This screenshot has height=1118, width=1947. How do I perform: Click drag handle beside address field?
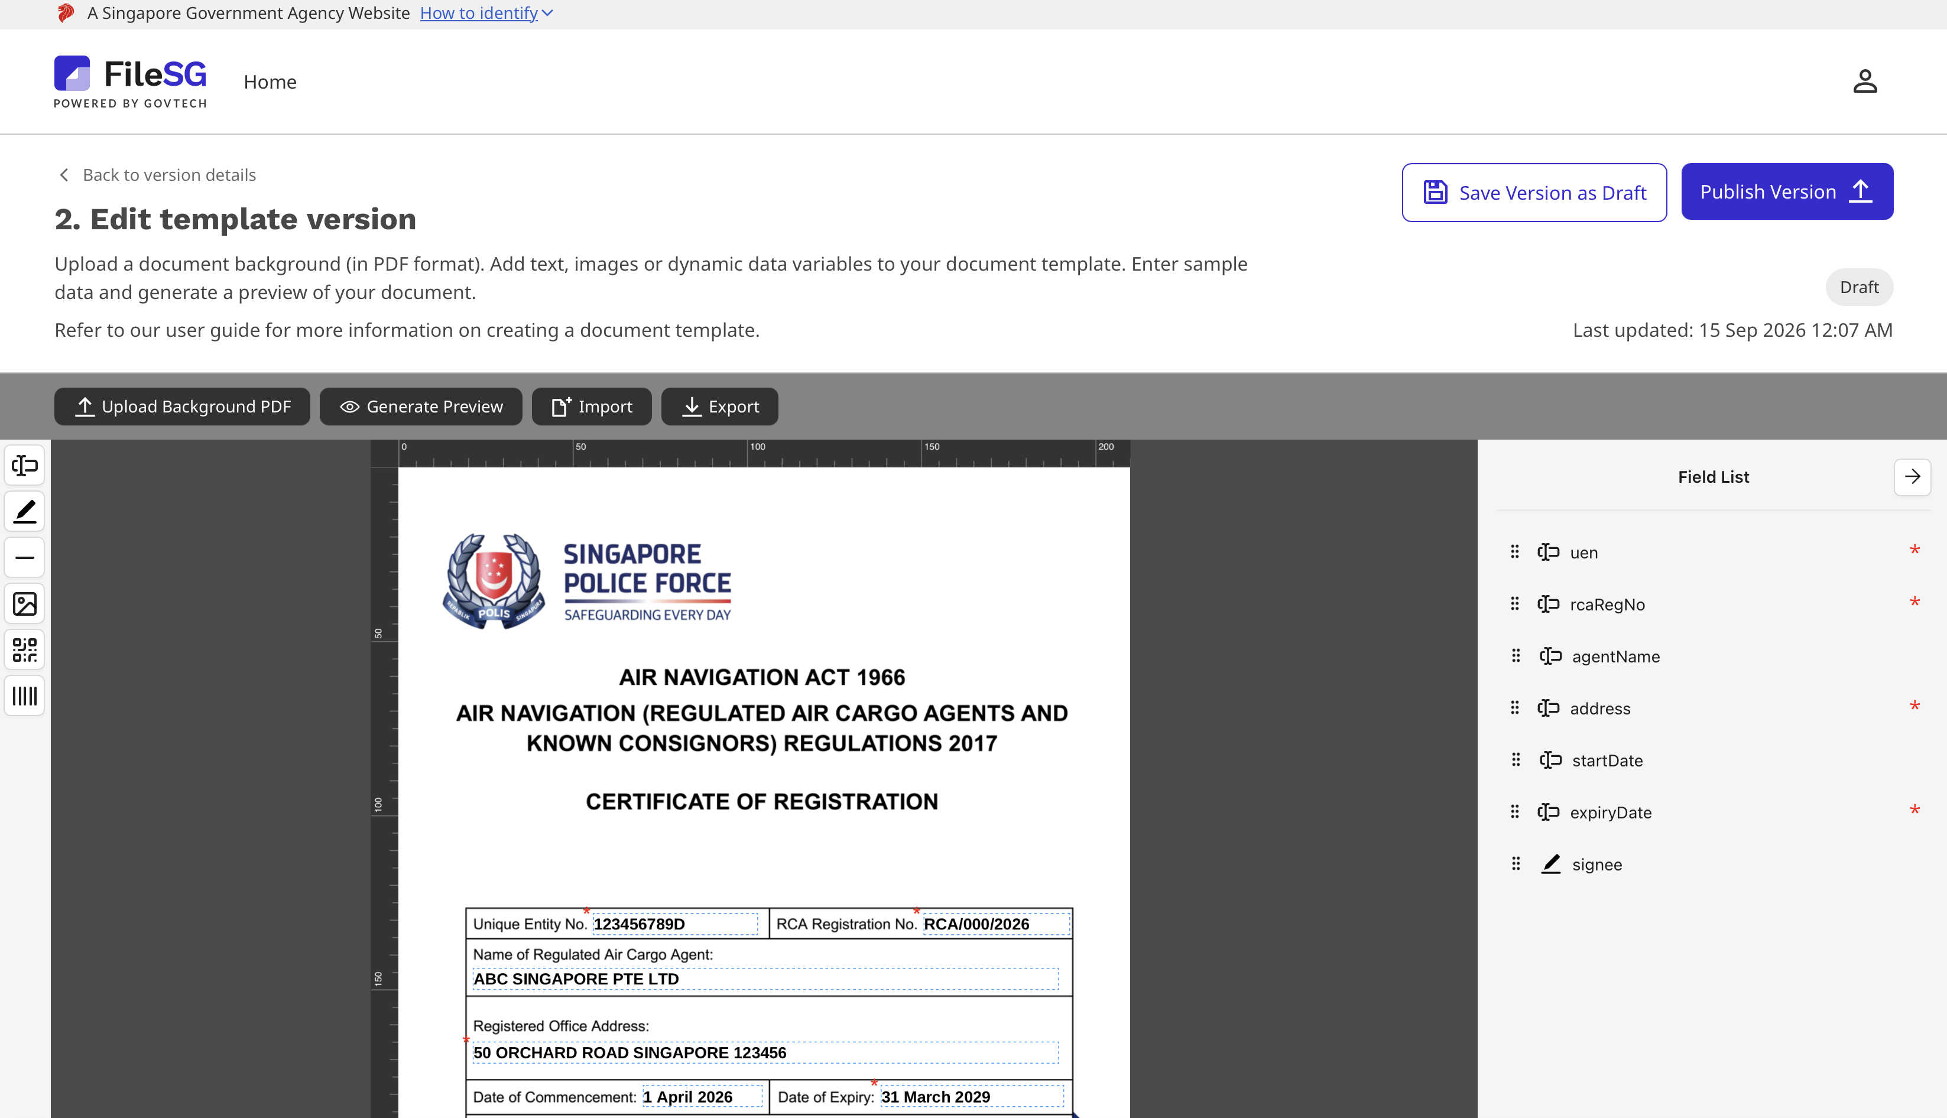(x=1514, y=708)
